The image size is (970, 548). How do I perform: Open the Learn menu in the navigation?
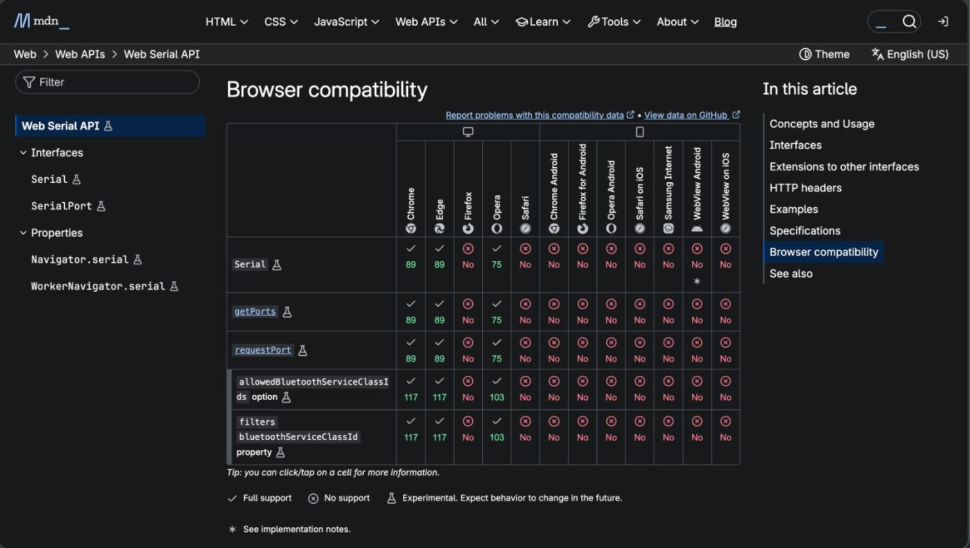(543, 21)
